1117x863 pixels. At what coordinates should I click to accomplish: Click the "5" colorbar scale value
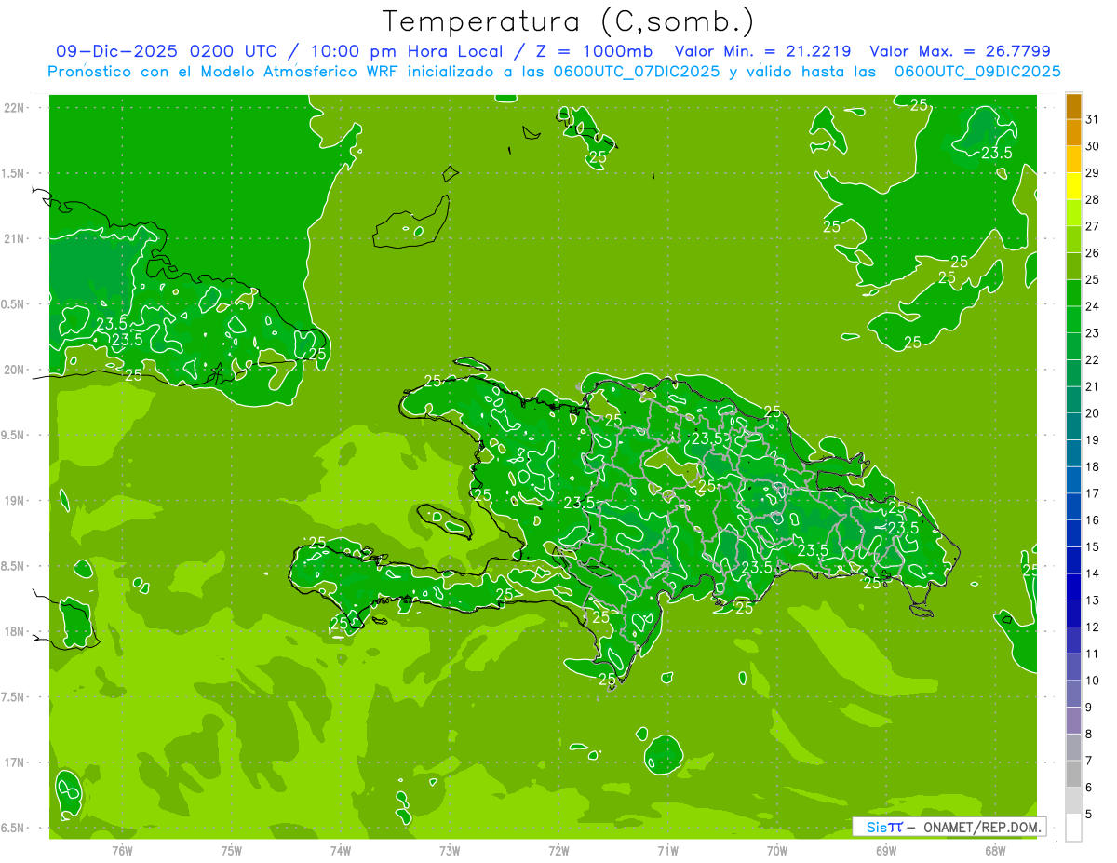click(1089, 815)
